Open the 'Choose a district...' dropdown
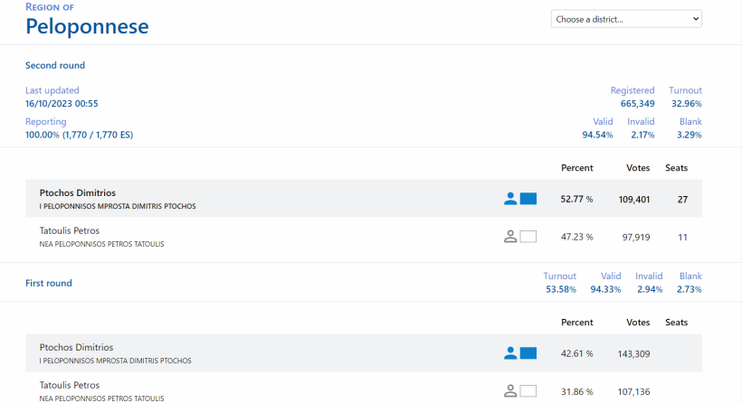Image resolution: width=742 pixels, height=403 pixels. pos(626,19)
